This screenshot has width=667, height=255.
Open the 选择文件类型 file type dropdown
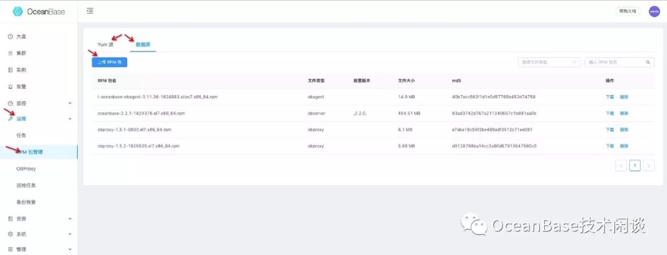coord(549,62)
